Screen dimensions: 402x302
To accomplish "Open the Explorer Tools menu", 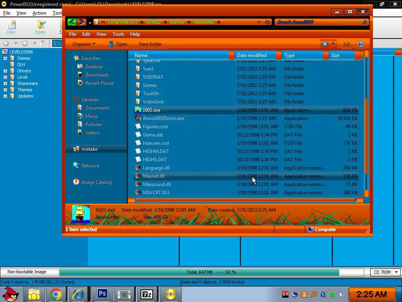I will pyautogui.click(x=118, y=34).
